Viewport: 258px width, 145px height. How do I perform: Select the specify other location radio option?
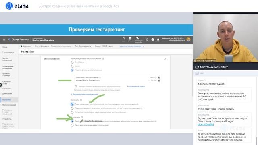72,70
